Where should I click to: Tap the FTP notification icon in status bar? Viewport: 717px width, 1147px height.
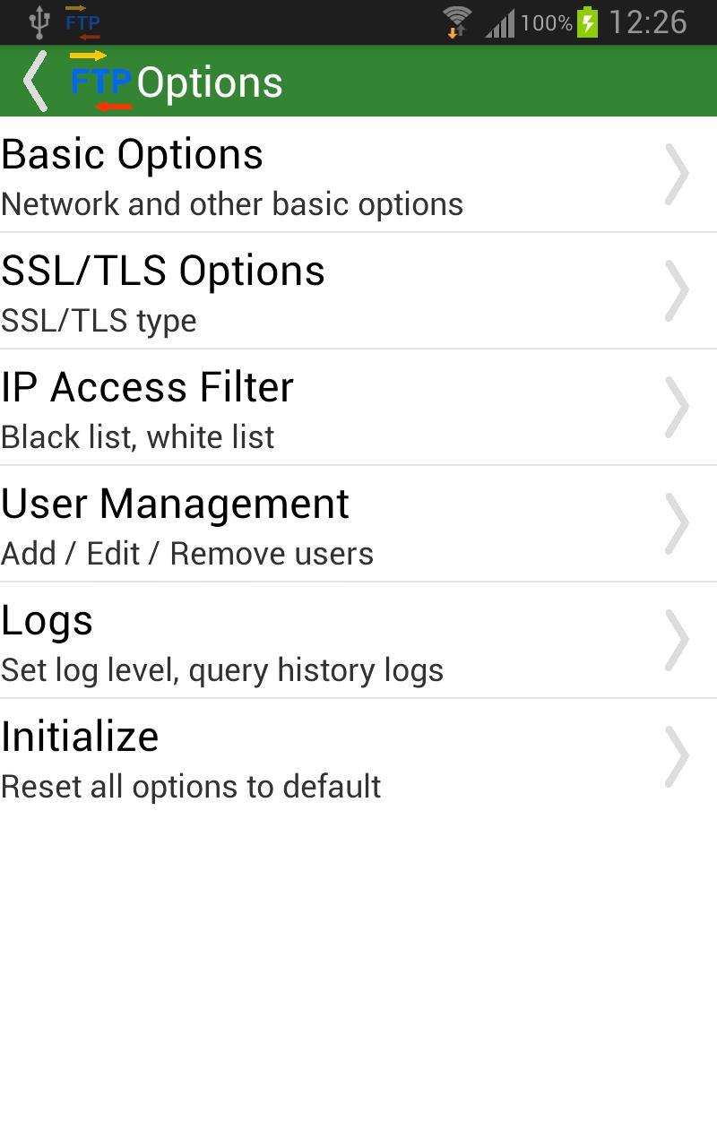(82, 22)
